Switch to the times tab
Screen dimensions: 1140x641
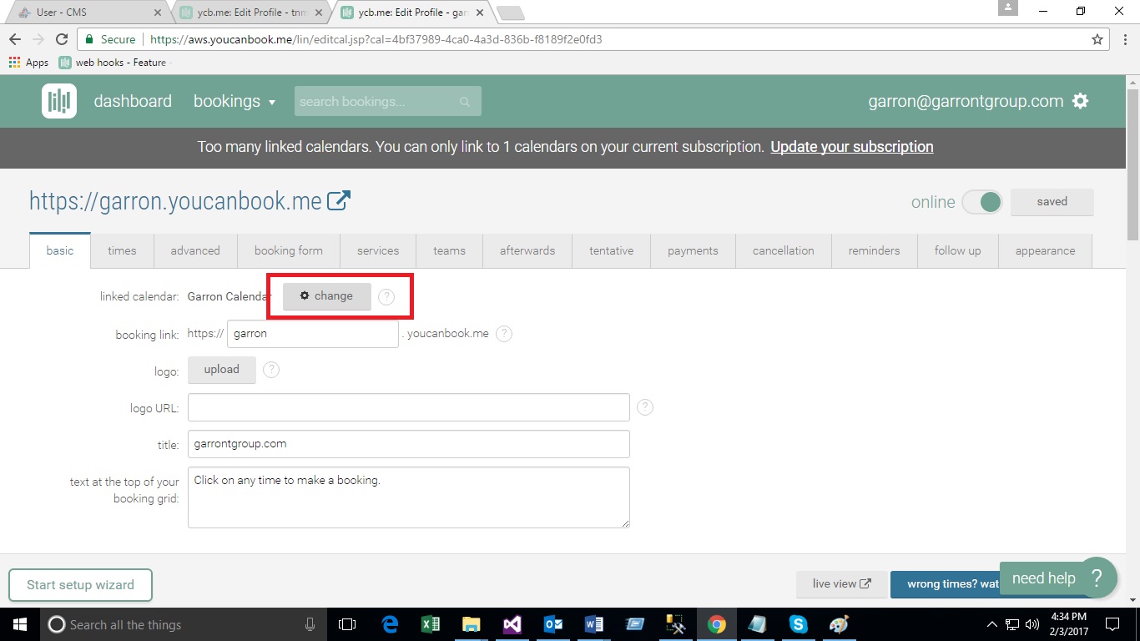pos(122,250)
